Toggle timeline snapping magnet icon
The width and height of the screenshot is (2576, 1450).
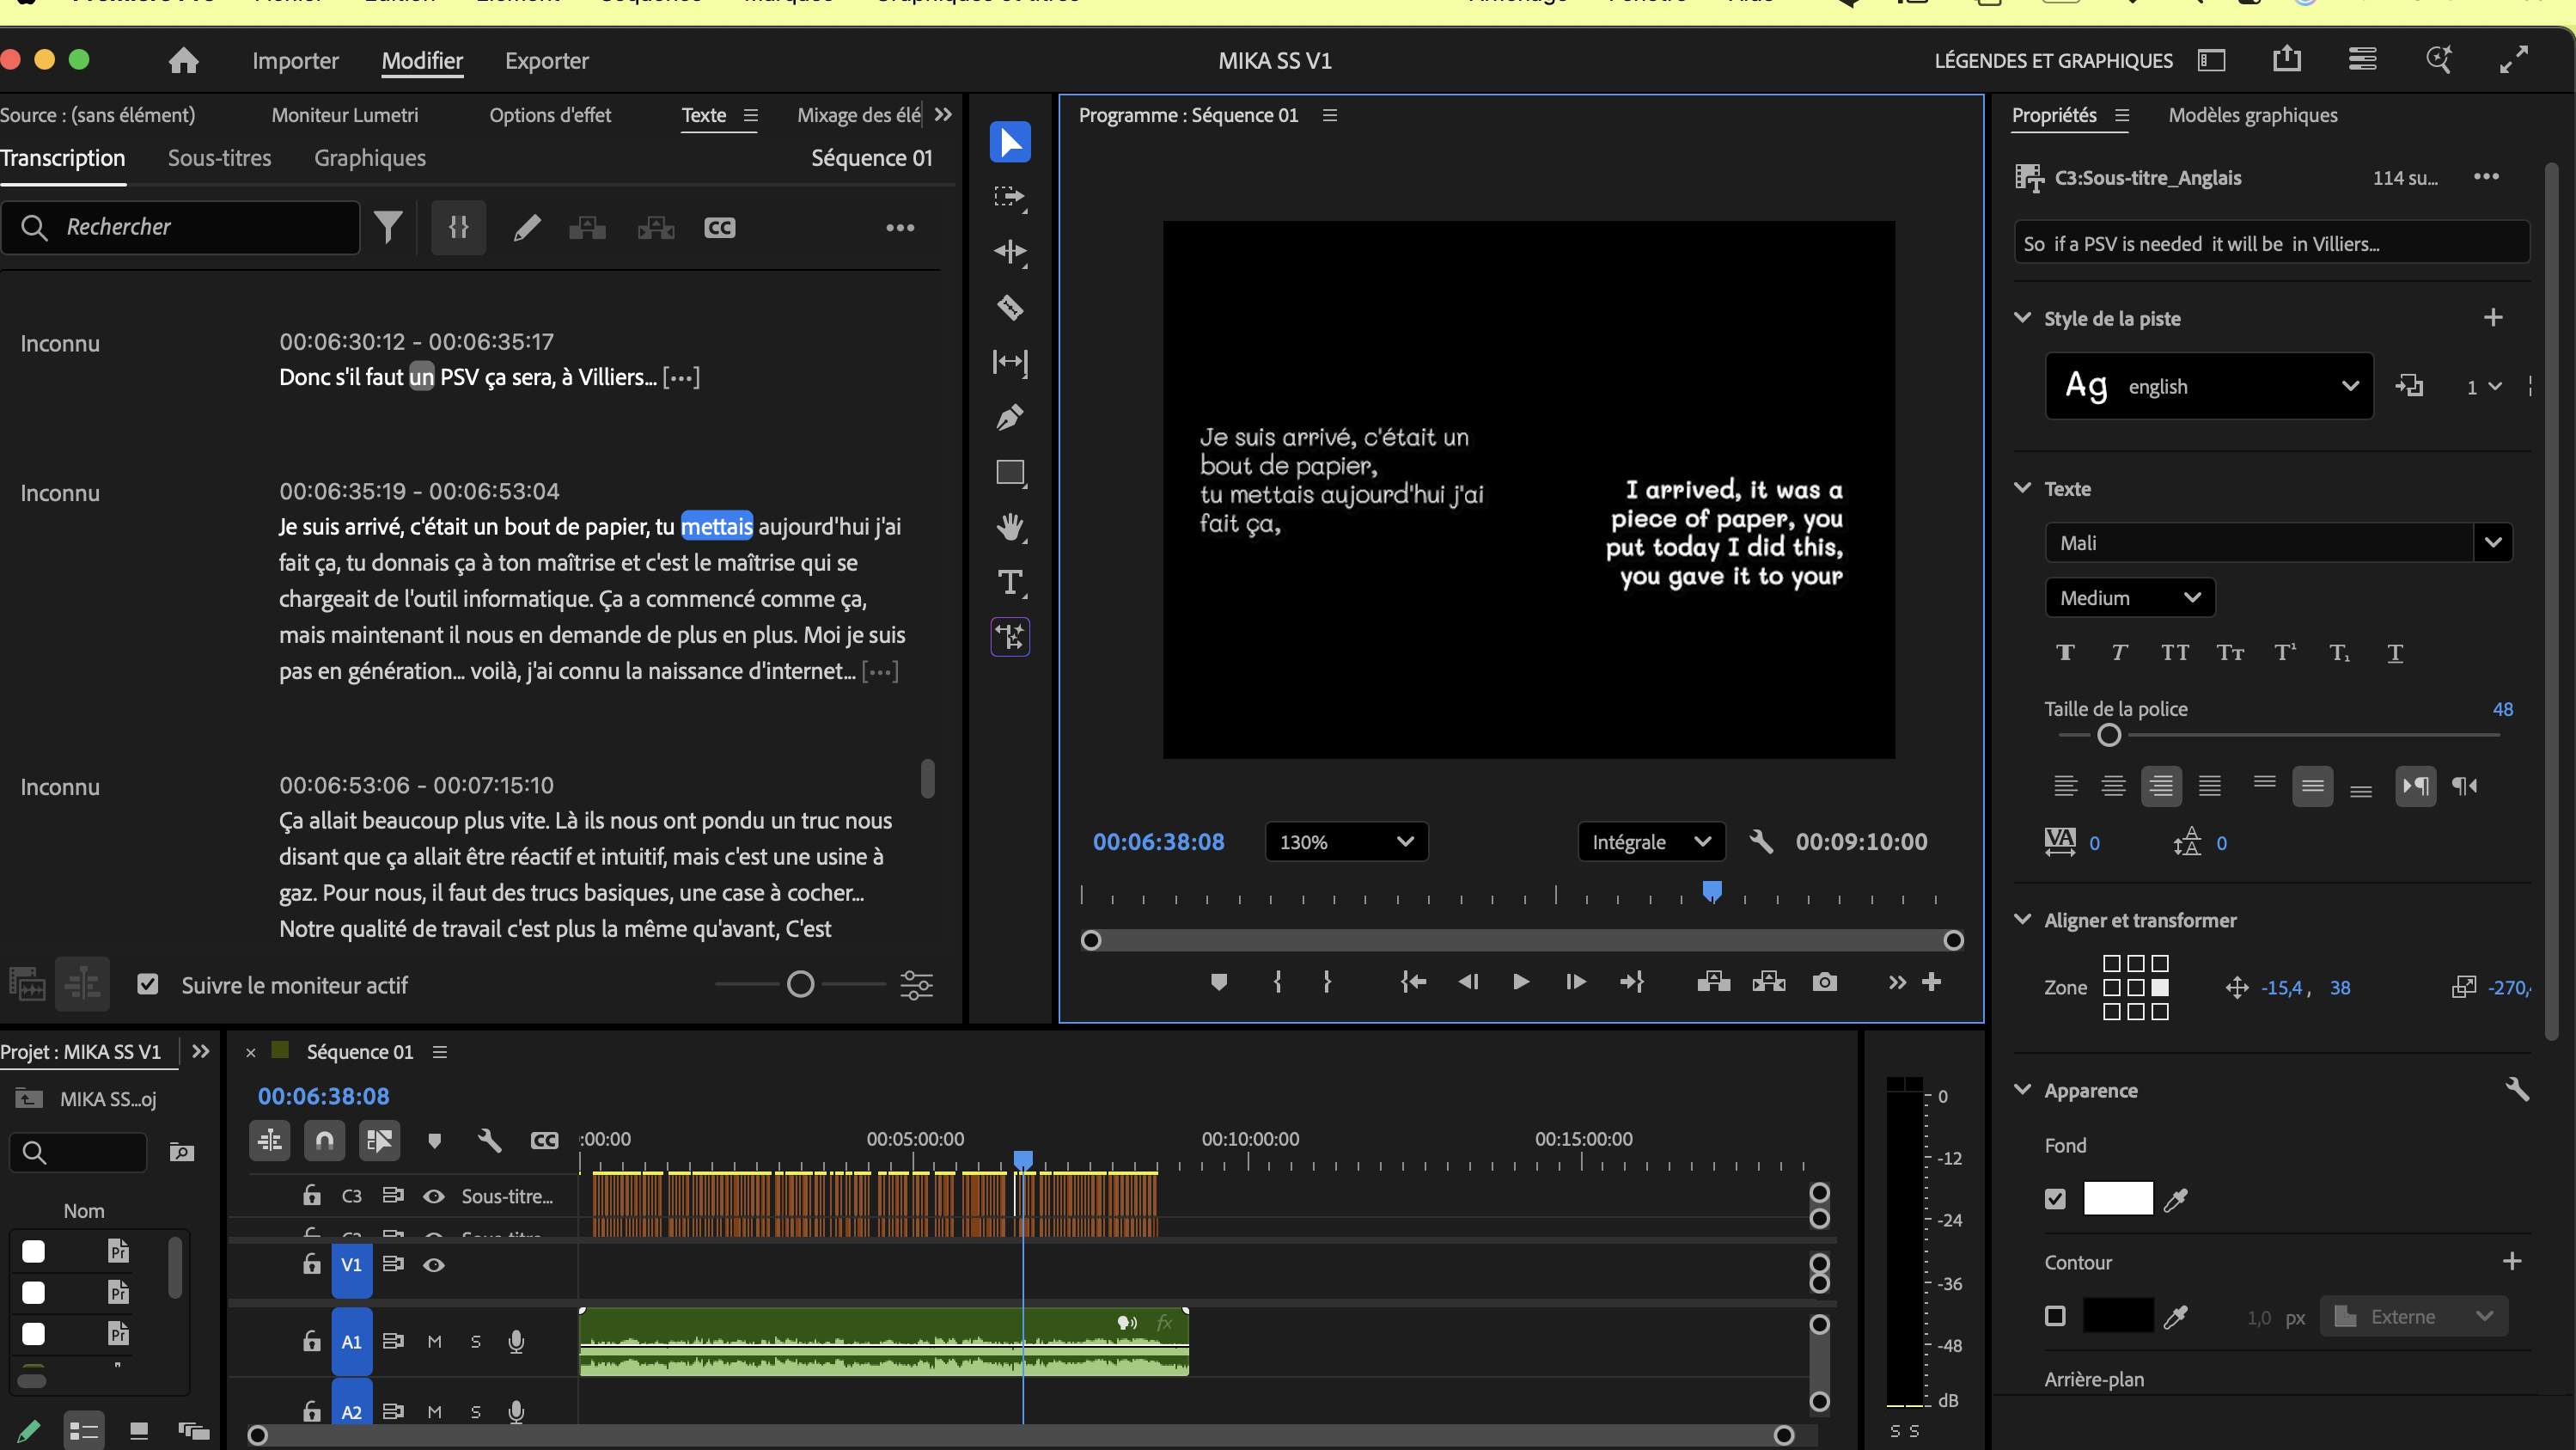coord(324,1140)
